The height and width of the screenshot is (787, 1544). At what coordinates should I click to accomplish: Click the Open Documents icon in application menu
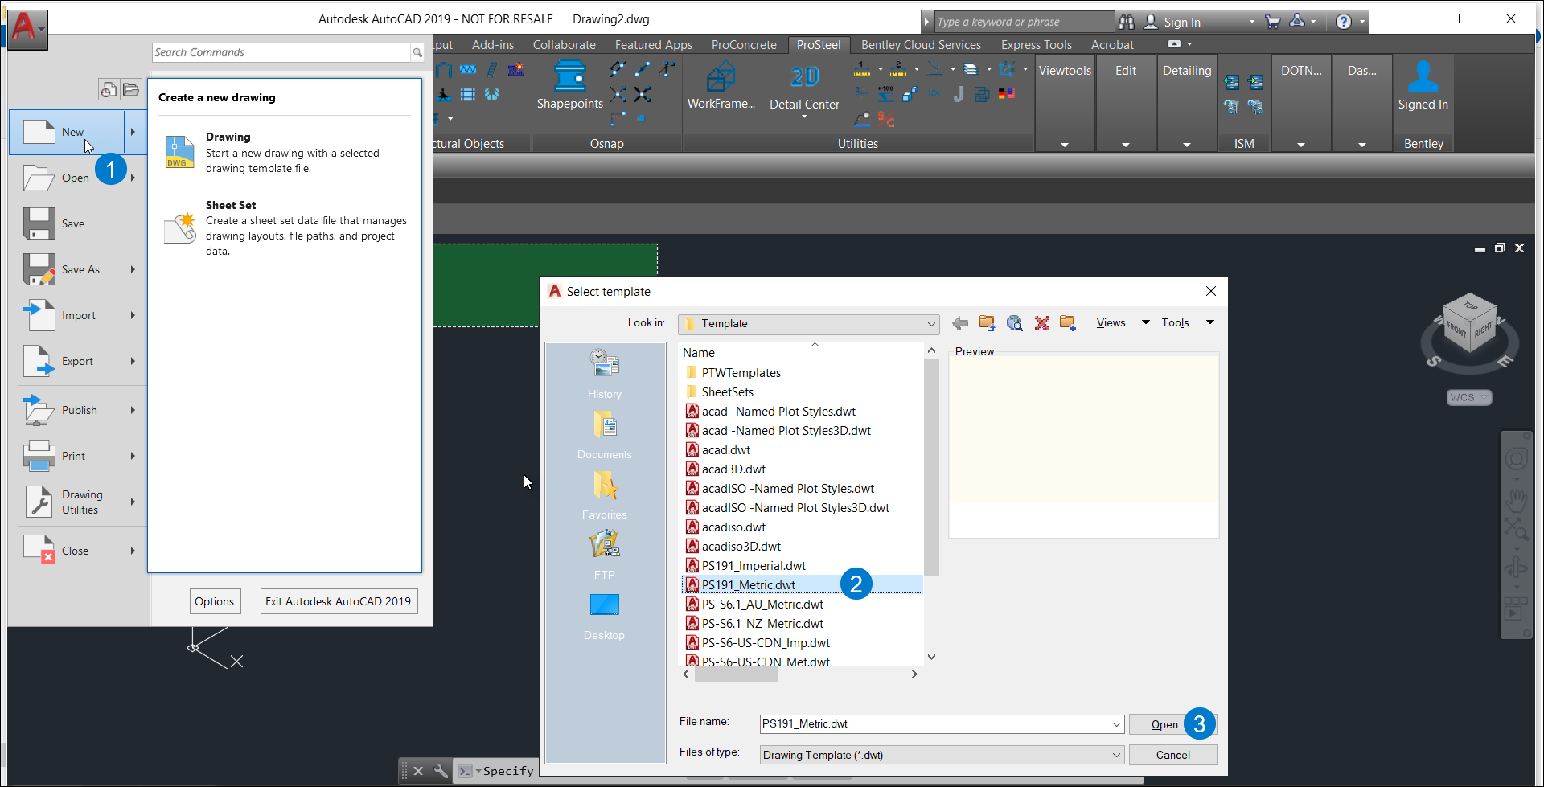131,89
